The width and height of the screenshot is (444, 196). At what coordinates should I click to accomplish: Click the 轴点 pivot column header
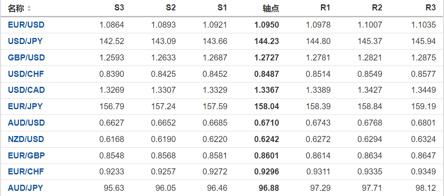271,8
